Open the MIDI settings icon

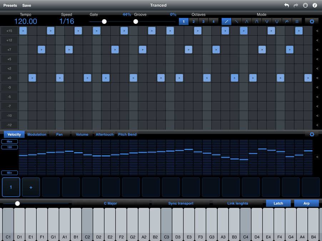click(x=305, y=5)
